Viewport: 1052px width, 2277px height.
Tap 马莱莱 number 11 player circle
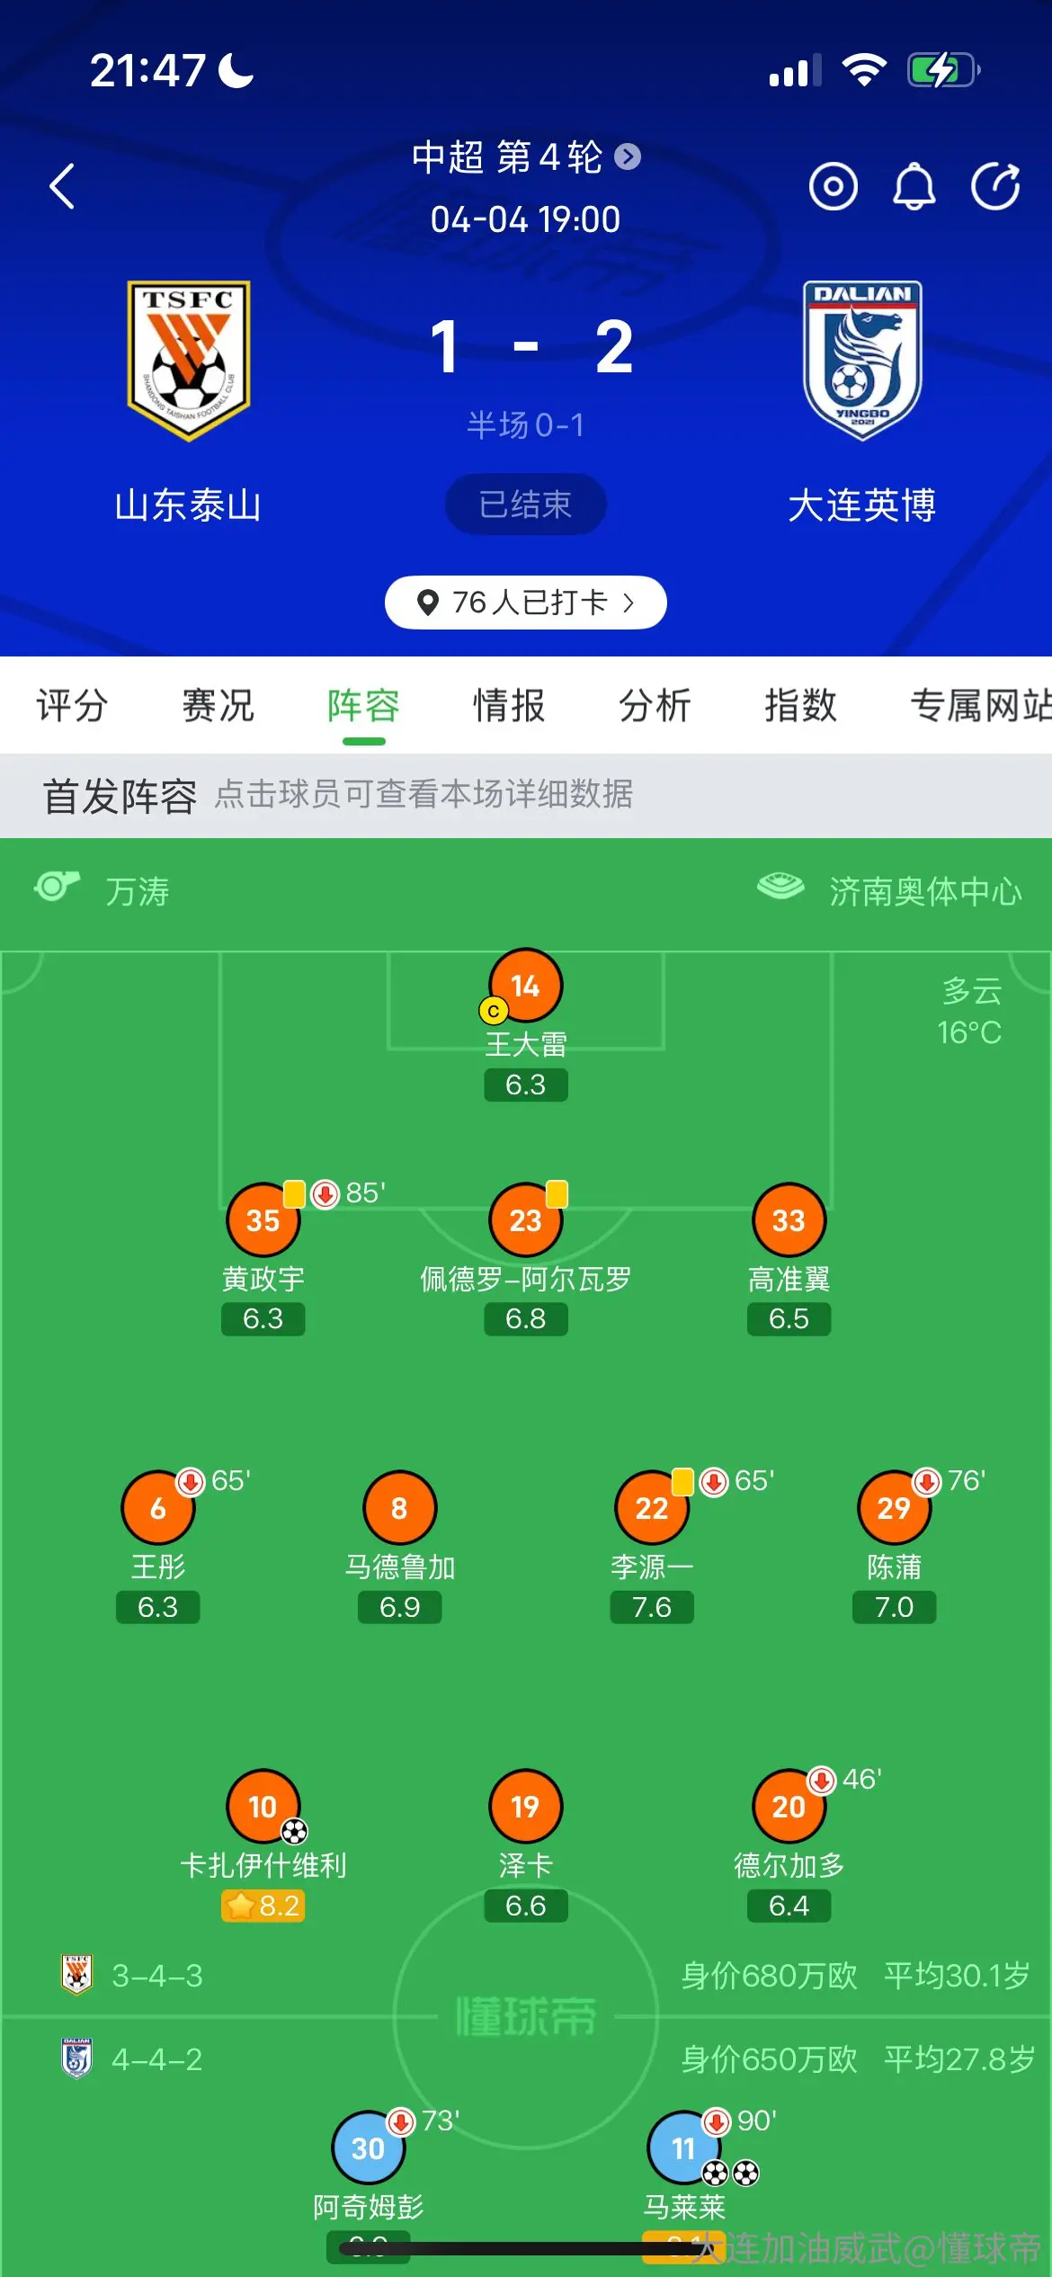click(x=684, y=2148)
